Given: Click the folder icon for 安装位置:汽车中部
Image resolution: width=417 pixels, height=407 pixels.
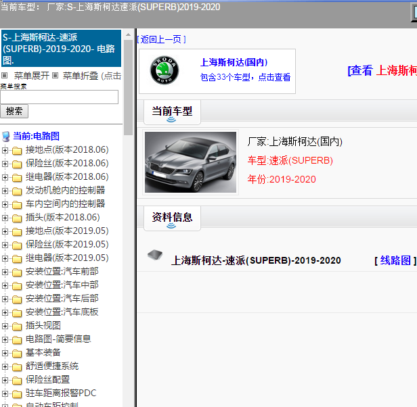Looking at the screenshot, I should point(17,286).
